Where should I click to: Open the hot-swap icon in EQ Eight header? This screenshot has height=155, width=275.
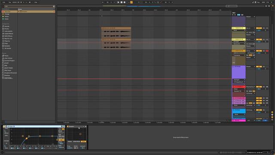coord(62,126)
